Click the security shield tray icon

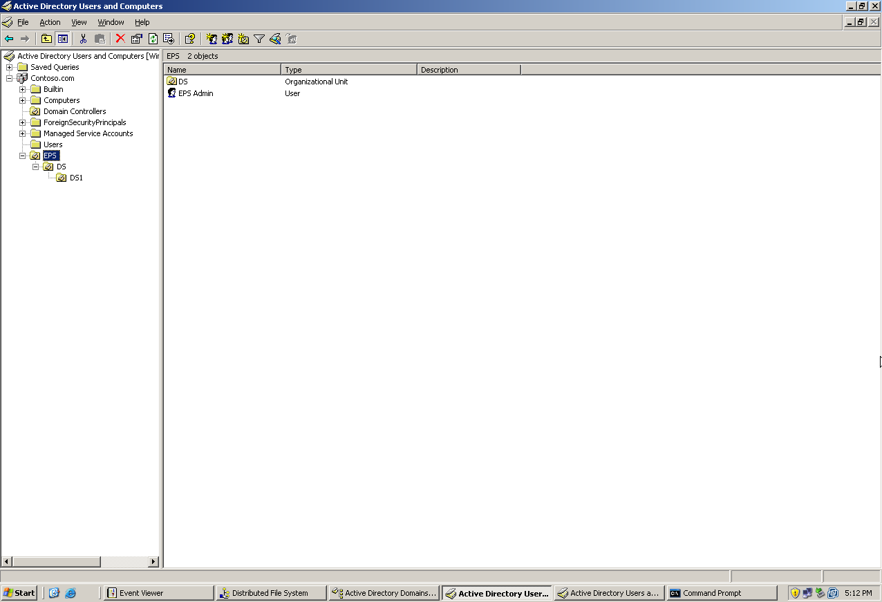point(795,593)
